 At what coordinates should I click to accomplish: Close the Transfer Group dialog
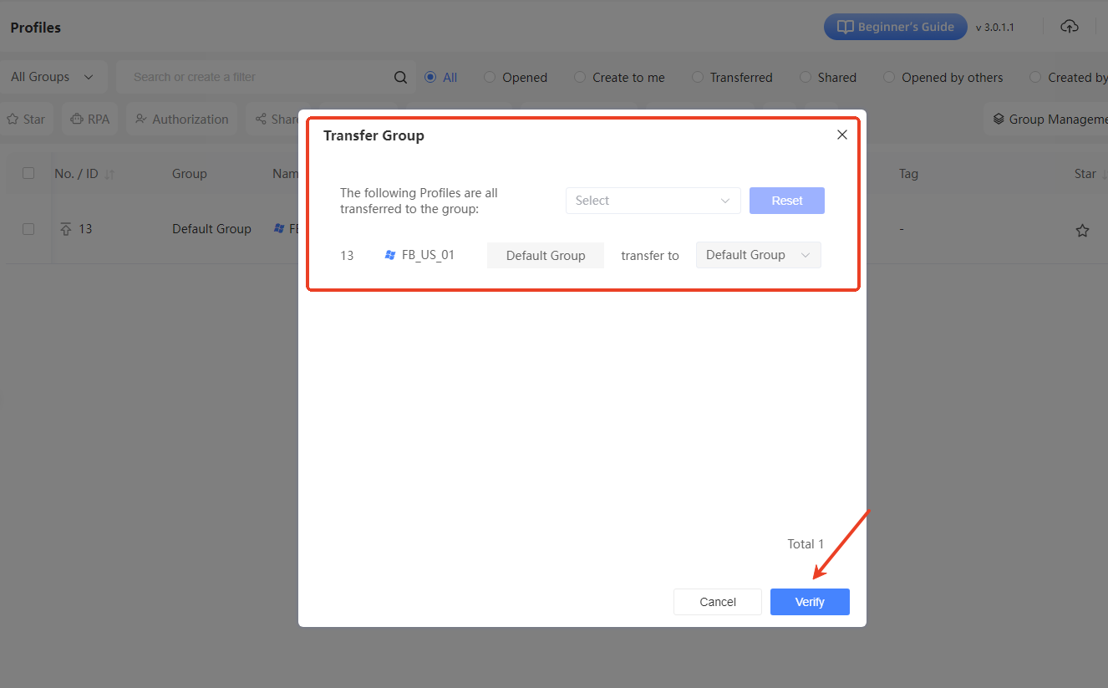point(841,135)
